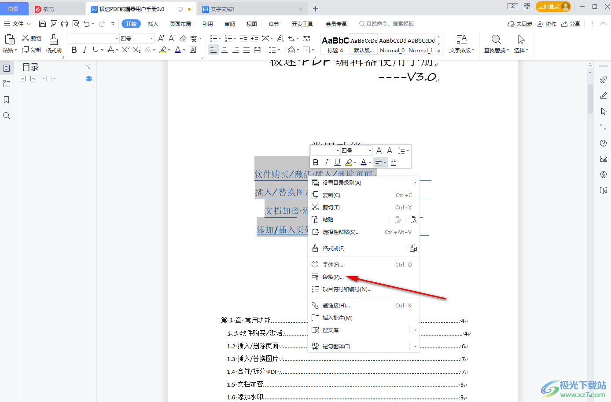This screenshot has width=611, height=402.
Task: Open the ribbon font size 四号 dropdown
Action: (152, 39)
